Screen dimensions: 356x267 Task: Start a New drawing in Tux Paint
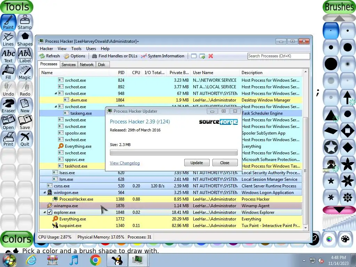pyautogui.click(x=25, y=106)
